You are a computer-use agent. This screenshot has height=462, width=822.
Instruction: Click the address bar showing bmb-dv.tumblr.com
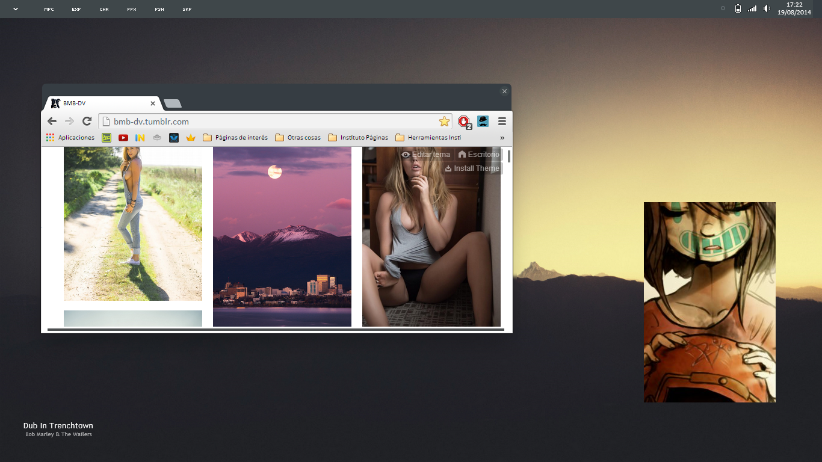[x=276, y=122]
